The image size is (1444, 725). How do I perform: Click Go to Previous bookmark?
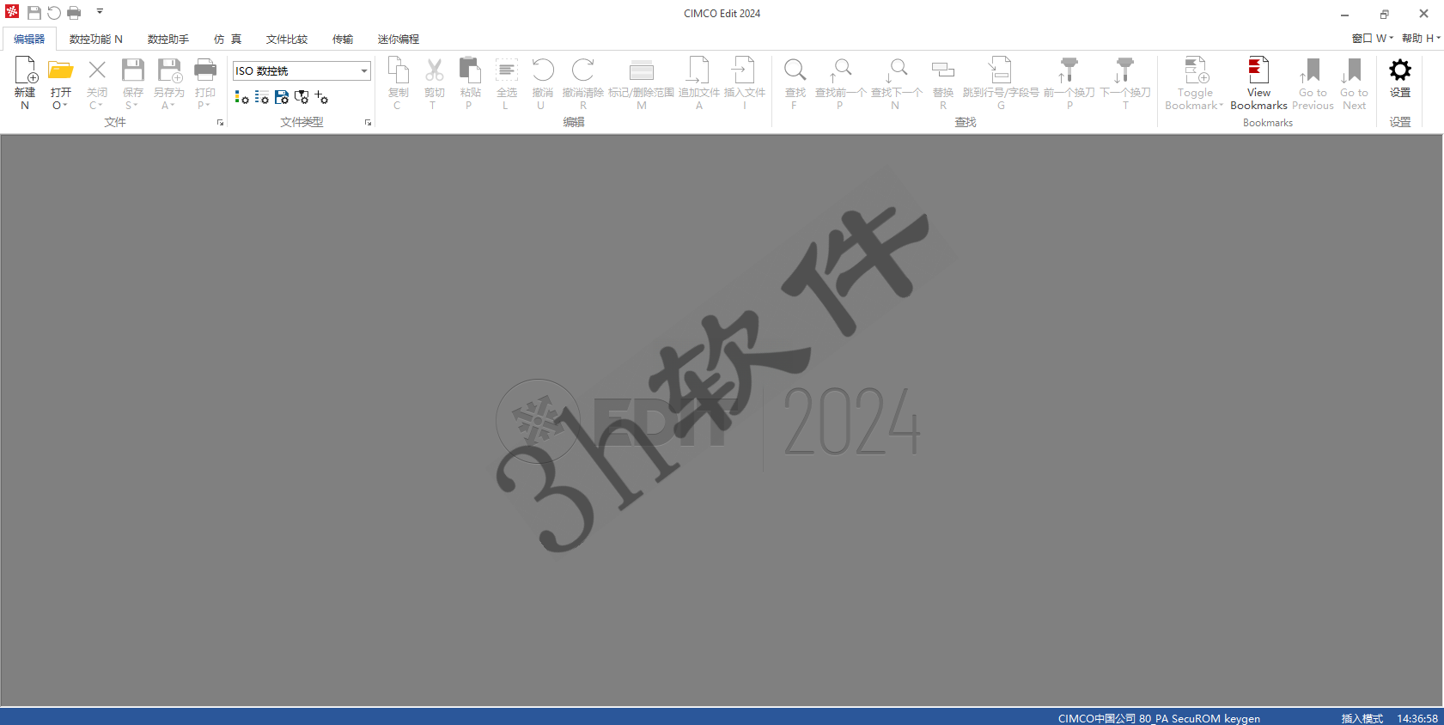[x=1313, y=83]
